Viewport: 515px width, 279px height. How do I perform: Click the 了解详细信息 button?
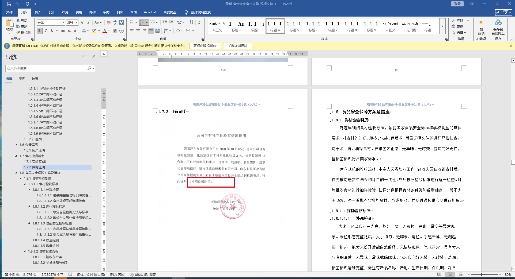238,46
